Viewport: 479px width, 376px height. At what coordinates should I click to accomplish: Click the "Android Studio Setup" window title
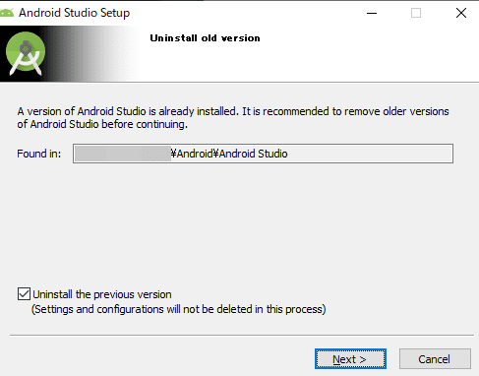74,13
